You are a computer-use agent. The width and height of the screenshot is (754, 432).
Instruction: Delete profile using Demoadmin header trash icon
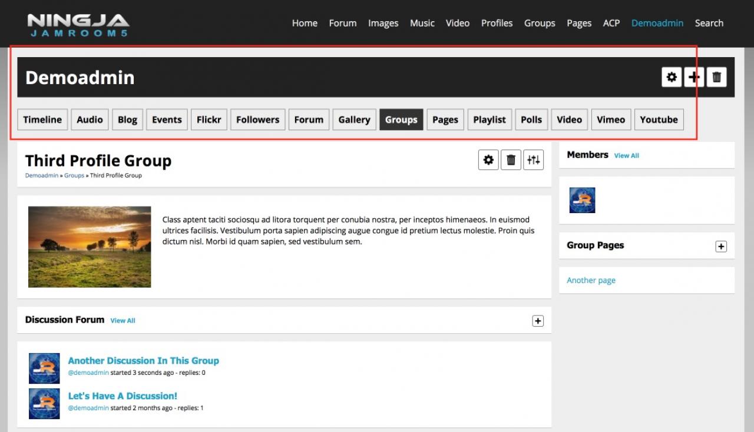tap(716, 77)
